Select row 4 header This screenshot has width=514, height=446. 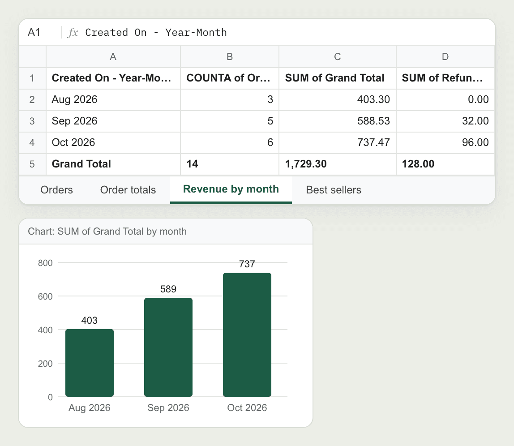pos(32,143)
